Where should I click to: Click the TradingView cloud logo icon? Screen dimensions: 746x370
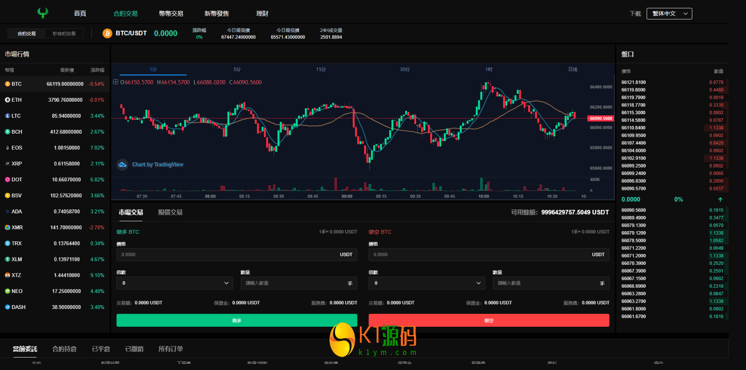(123, 164)
